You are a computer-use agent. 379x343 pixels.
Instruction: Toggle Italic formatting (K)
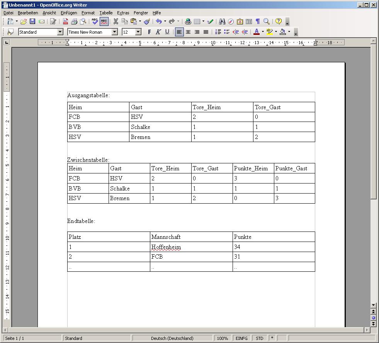(158, 32)
